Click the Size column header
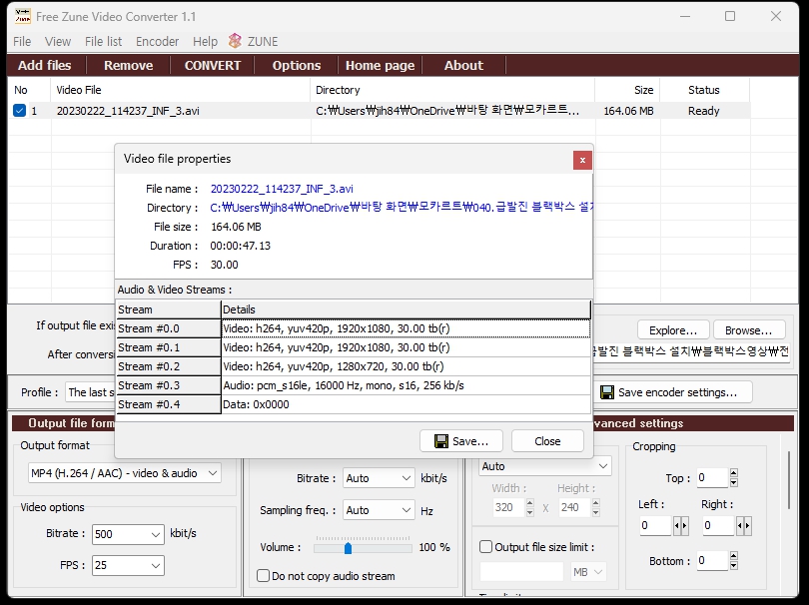Screen dimensions: 809x605 click(627, 90)
